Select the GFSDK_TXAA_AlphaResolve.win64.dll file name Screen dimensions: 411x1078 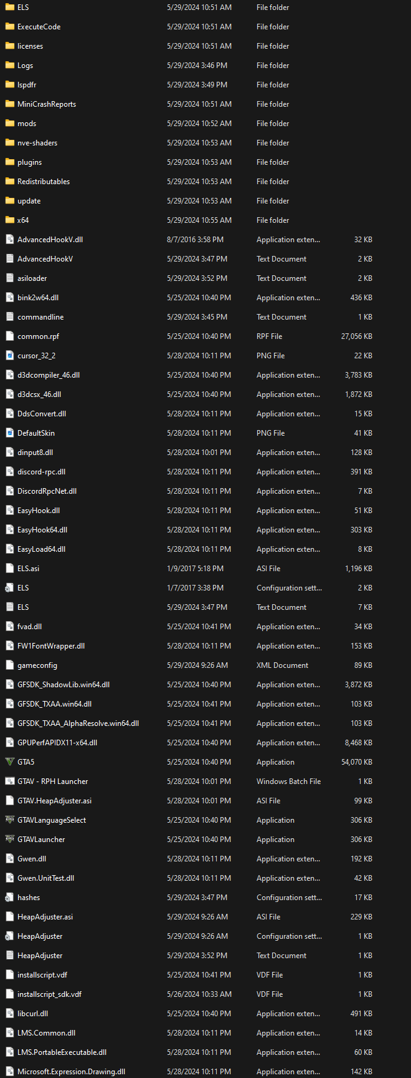(78, 723)
